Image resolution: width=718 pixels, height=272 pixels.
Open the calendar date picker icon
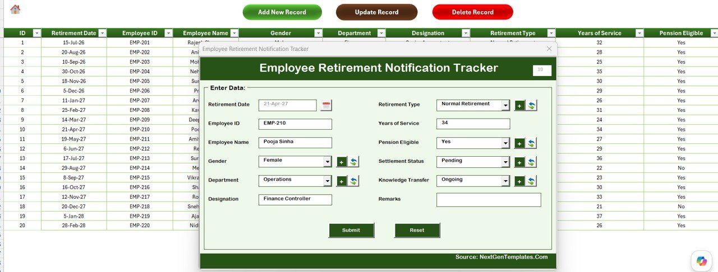pos(326,105)
